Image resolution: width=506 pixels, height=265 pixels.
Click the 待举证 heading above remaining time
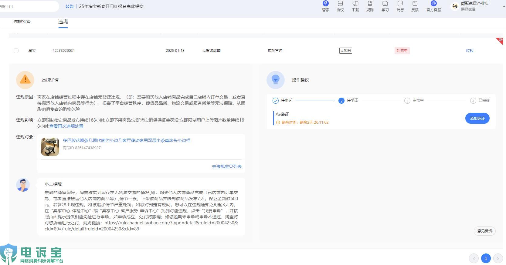coord(283,114)
